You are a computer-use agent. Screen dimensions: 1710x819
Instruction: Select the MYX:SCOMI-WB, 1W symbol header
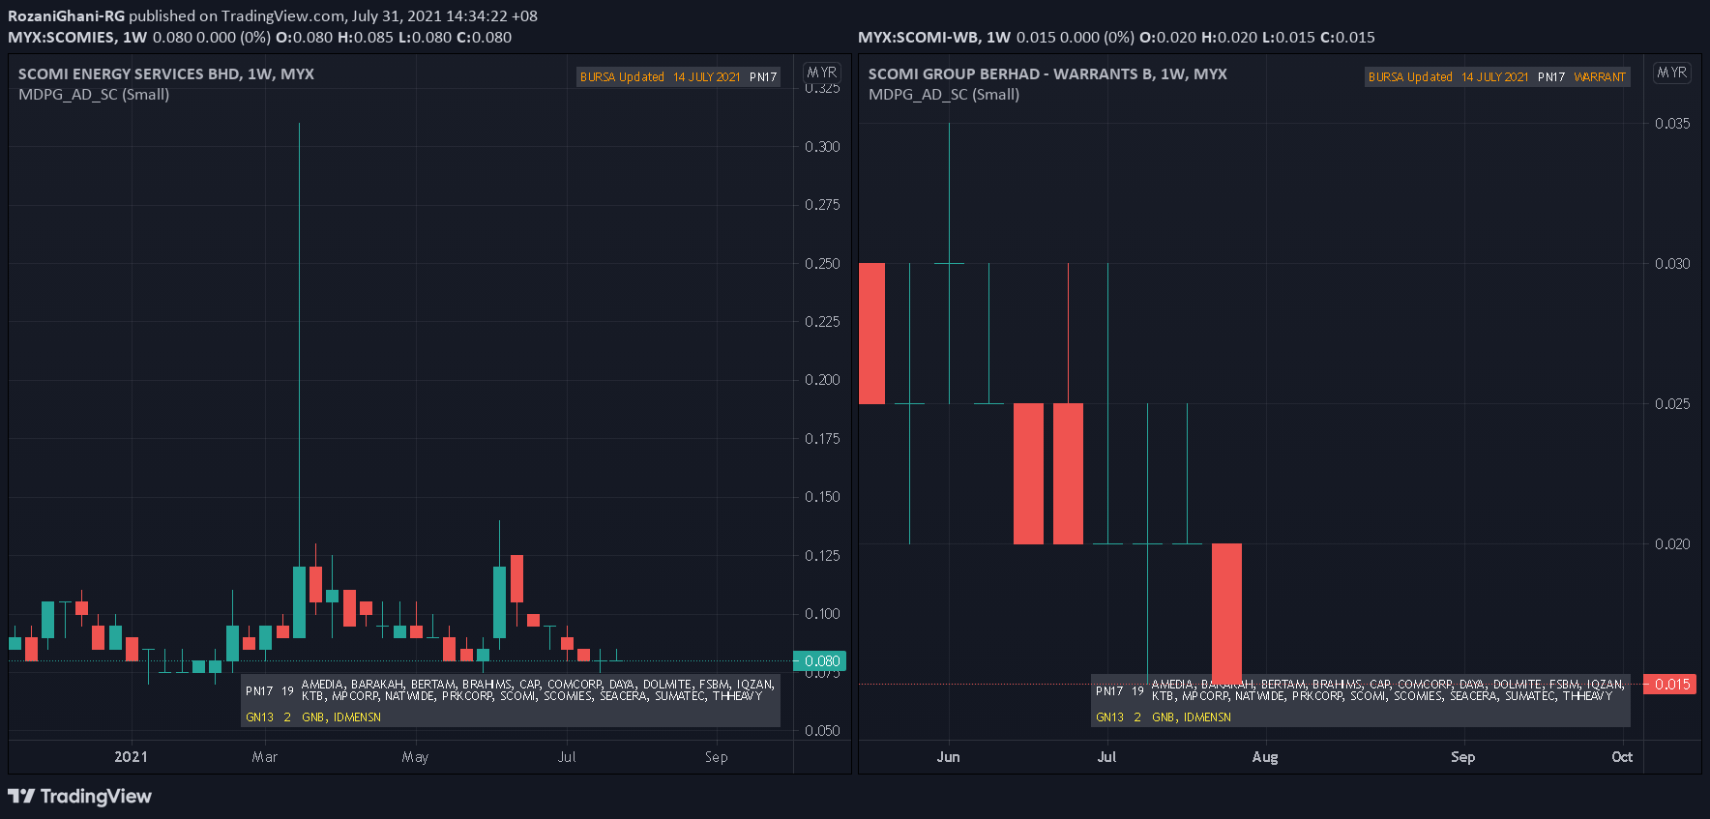[x=934, y=37]
